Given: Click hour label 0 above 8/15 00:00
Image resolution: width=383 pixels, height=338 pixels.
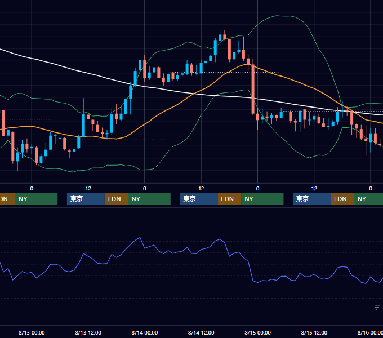Looking at the screenshot, I should (x=258, y=189).
